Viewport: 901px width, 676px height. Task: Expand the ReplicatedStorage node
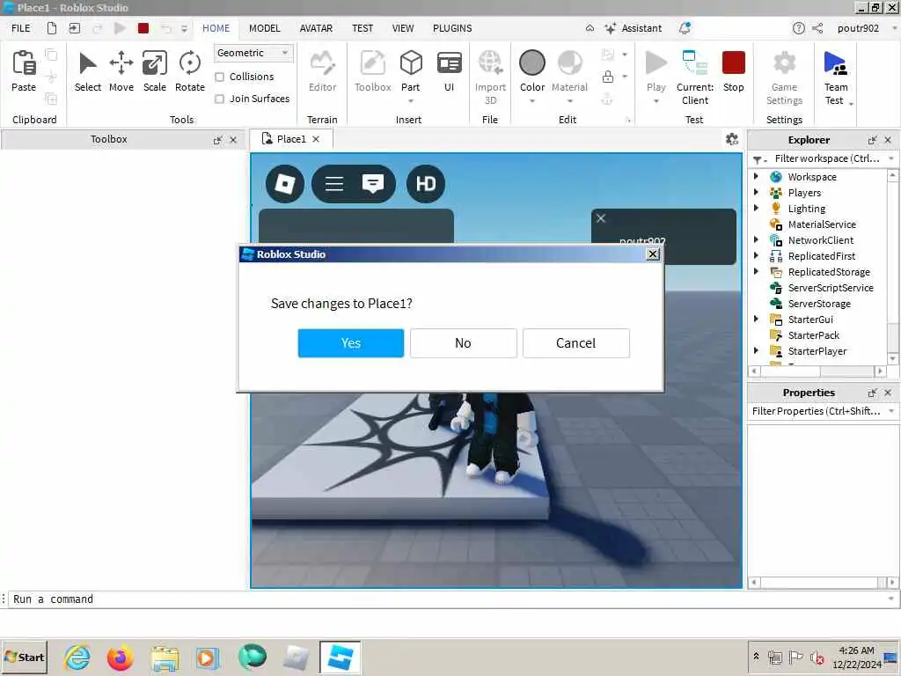point(756,271)
